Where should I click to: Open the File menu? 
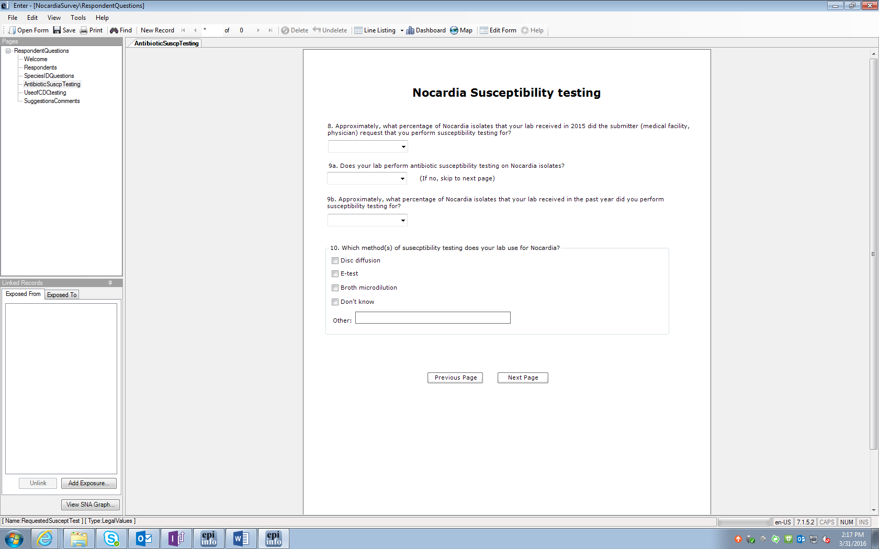click(x=13, y=18)
